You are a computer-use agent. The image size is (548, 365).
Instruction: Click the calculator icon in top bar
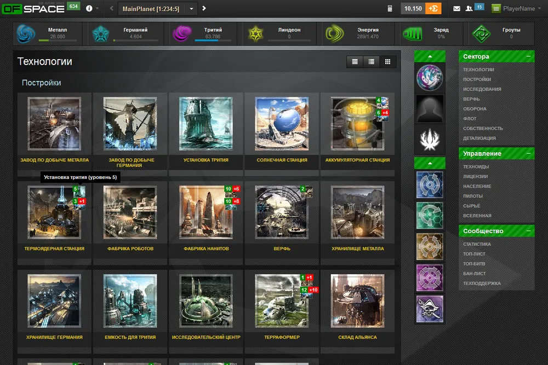coord(390,9)
